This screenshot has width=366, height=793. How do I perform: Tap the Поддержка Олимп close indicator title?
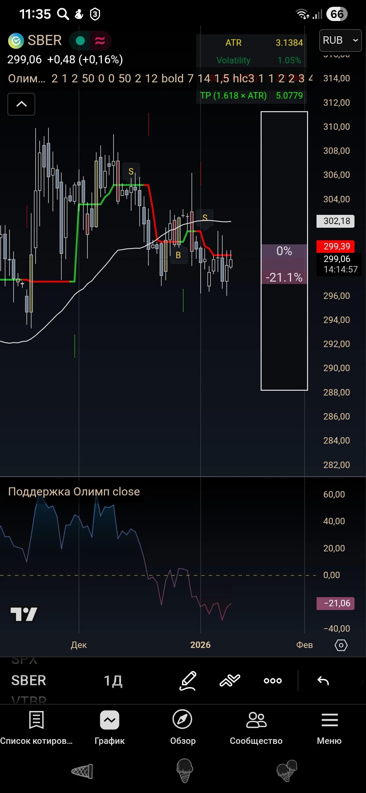point(74,491)
